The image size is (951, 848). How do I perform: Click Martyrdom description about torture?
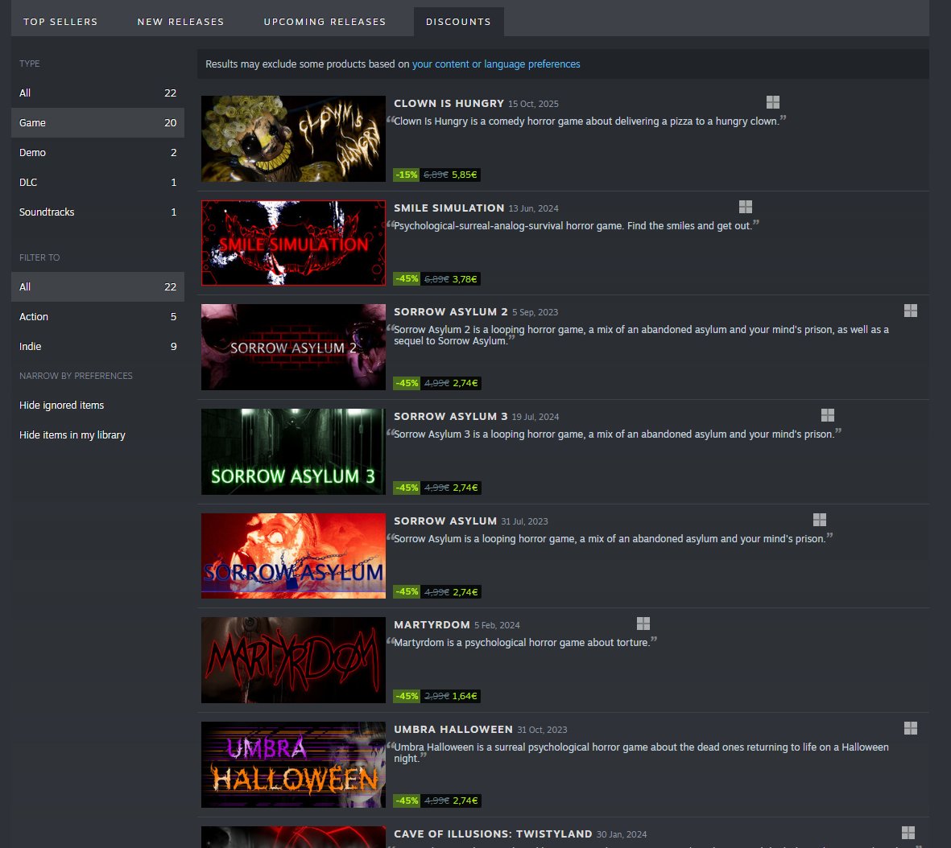[x=522, y=643]
